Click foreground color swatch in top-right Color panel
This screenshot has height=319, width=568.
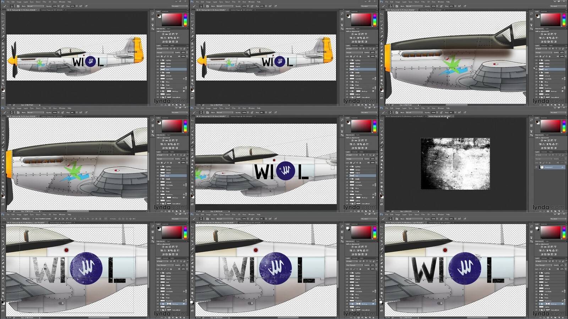(537, 15)
